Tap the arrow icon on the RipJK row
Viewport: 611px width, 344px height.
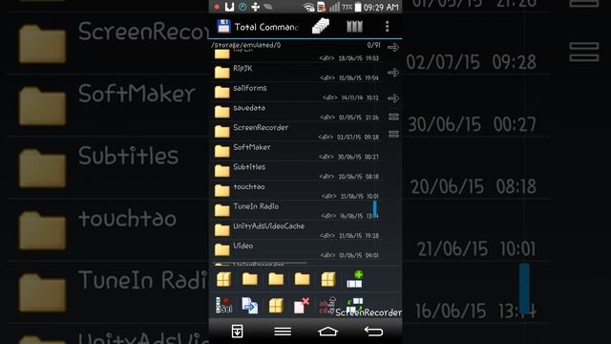pyautogui.click(x=393, y=73)
